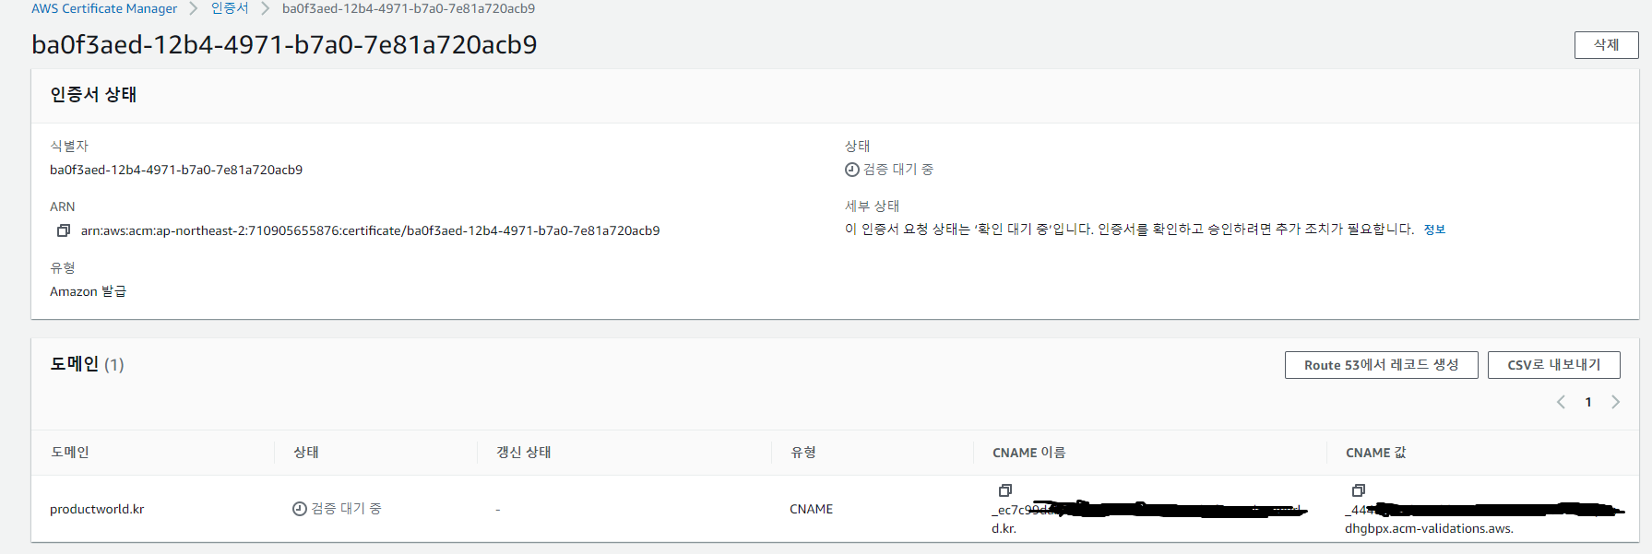Select page number 1 in pagination

click(x=1588, y=402)
